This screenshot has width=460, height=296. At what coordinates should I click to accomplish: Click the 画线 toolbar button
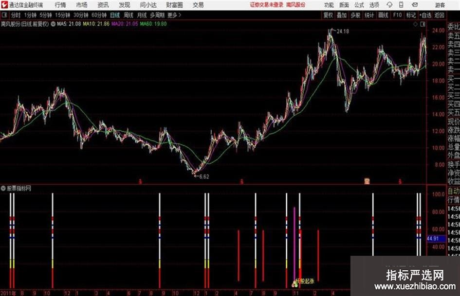click(383, 15)
